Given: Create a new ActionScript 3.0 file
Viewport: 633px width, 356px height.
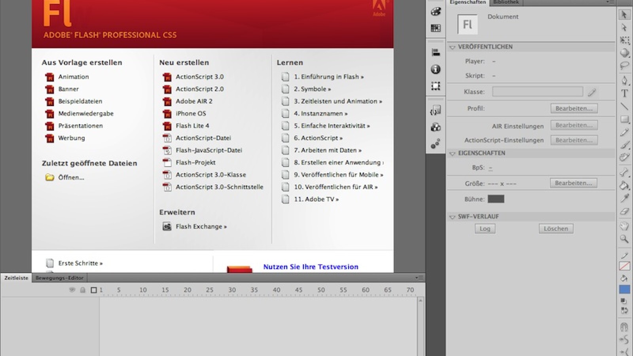Looking at the screenshot, I should [x=199, y=77].
